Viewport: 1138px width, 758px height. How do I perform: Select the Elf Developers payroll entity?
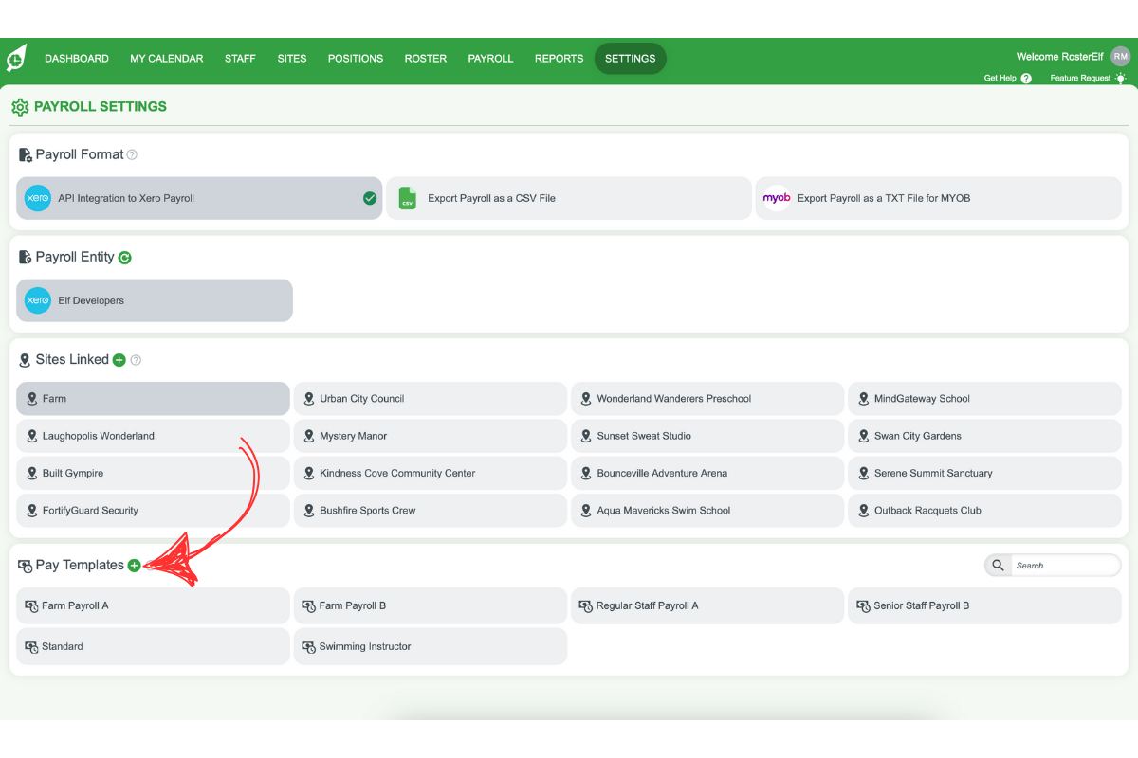pyautogui.click(x=154, y=299)
